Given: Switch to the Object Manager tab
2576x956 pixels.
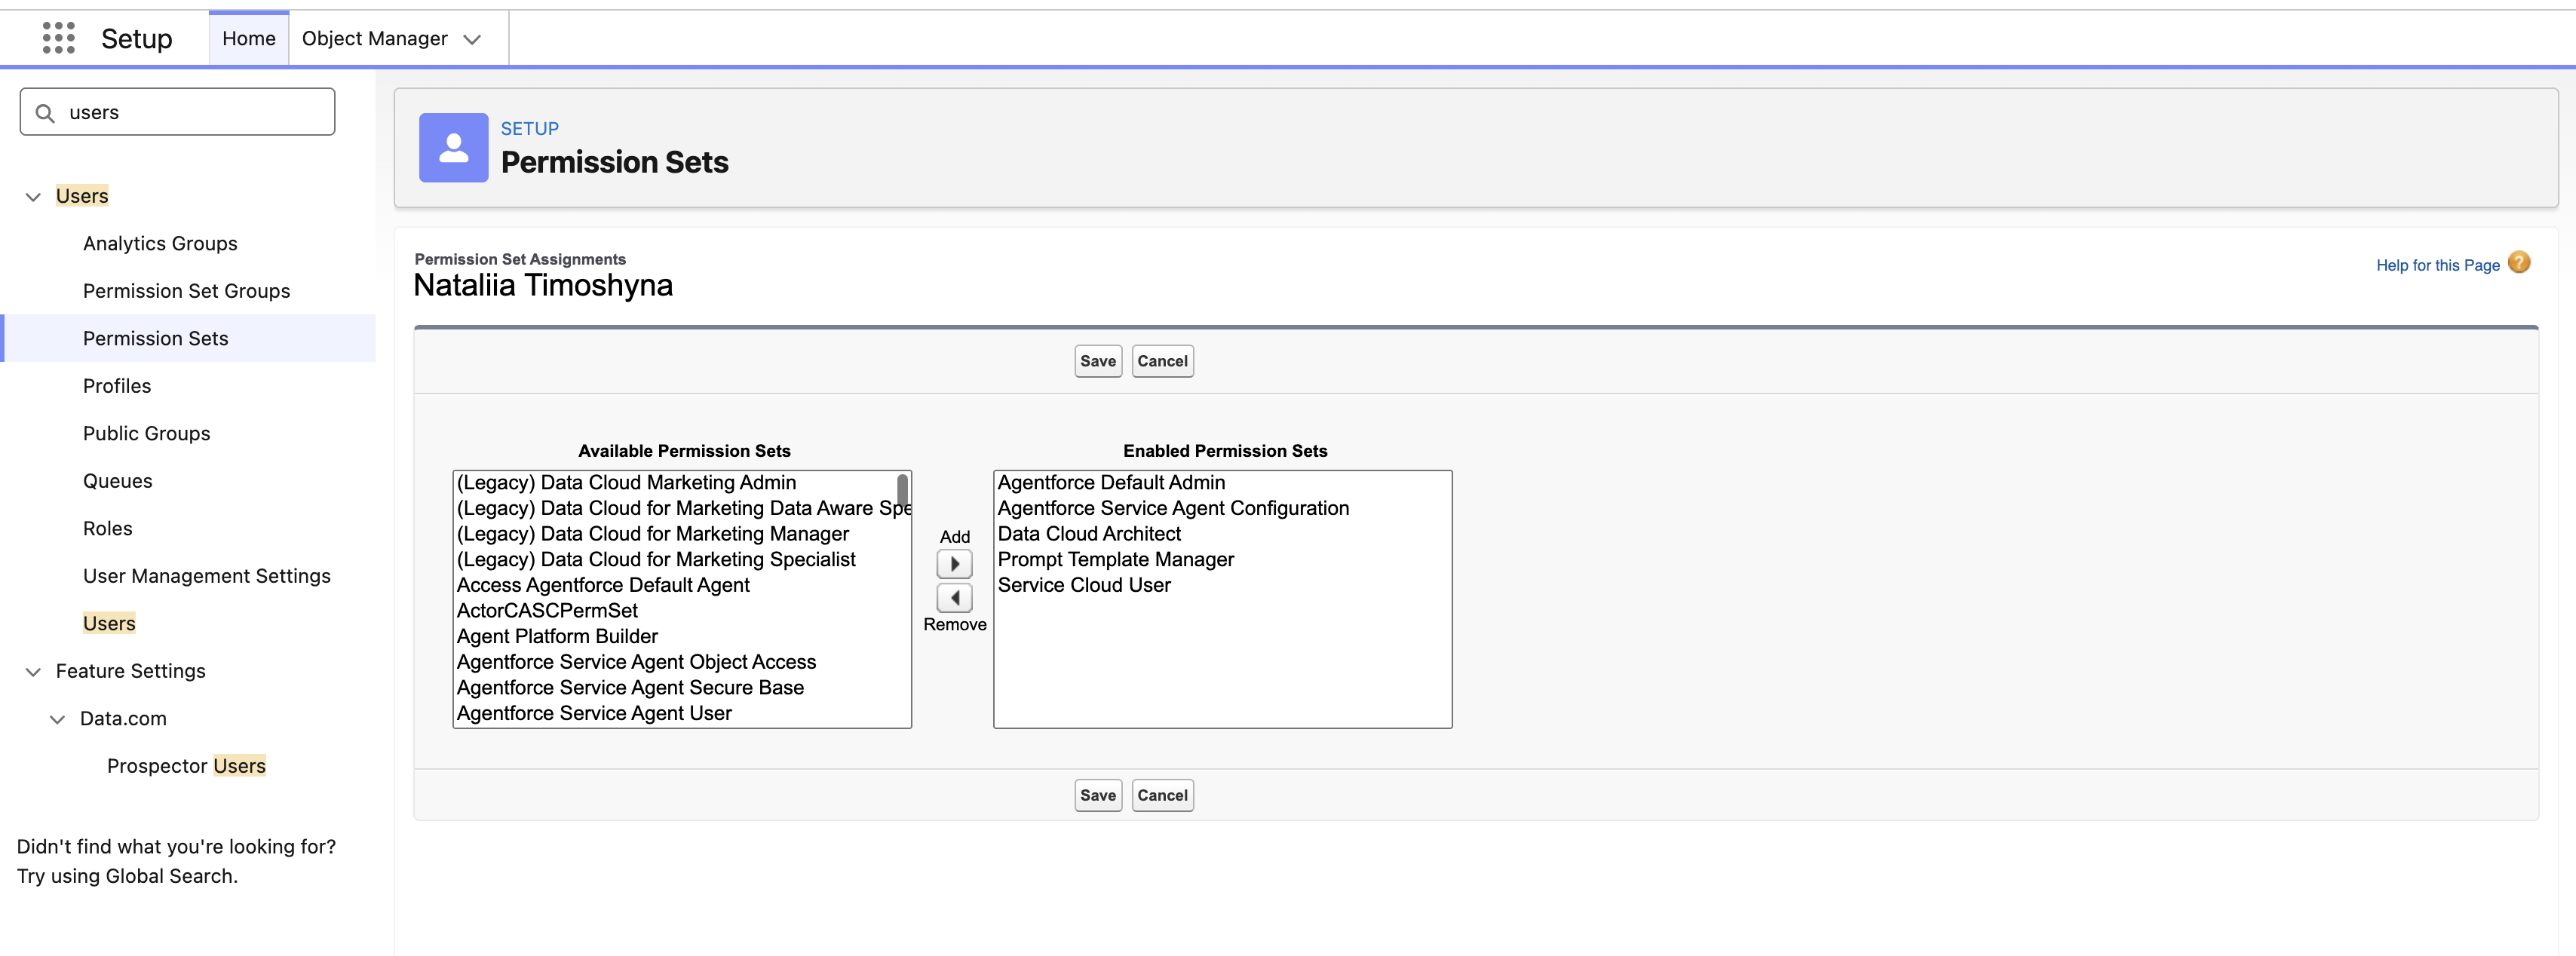Looking at the screenshot, I should (374, 38).
